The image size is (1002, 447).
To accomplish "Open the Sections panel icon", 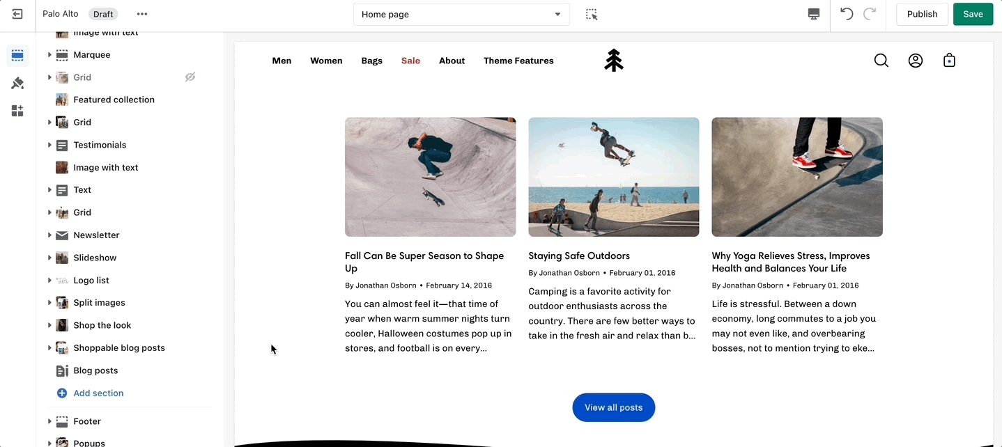I will (17, 56).
